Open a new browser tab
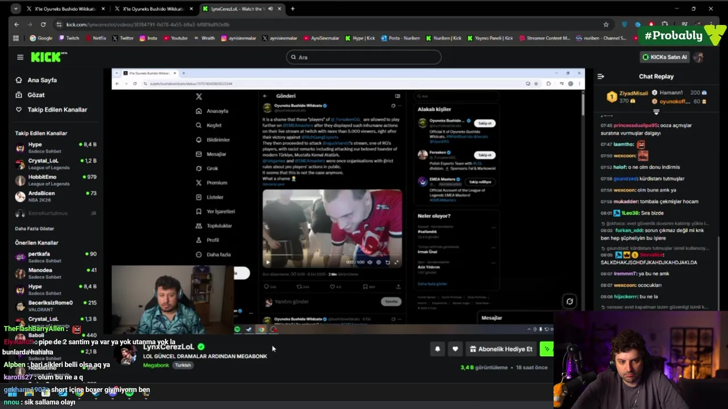The width and height of the screenshot is (728, 409). pos(292,9)
